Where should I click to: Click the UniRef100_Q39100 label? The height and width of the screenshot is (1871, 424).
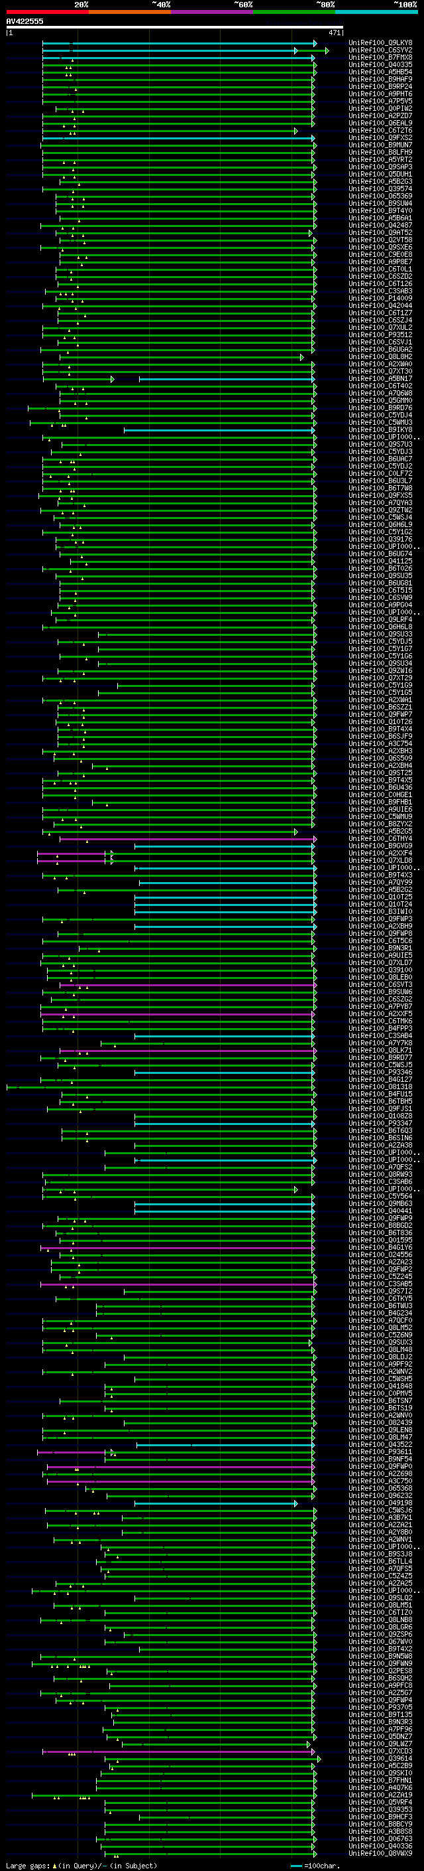tap(380, 970)
